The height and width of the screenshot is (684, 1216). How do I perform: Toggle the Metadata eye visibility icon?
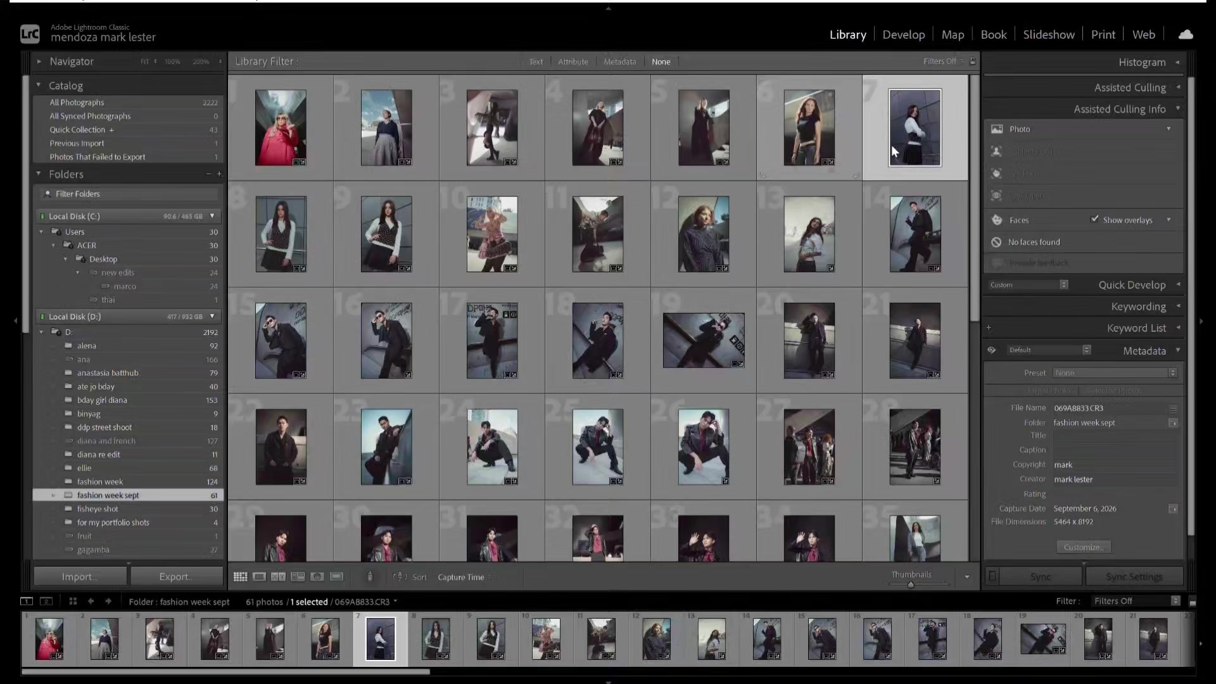click(992, 350)
